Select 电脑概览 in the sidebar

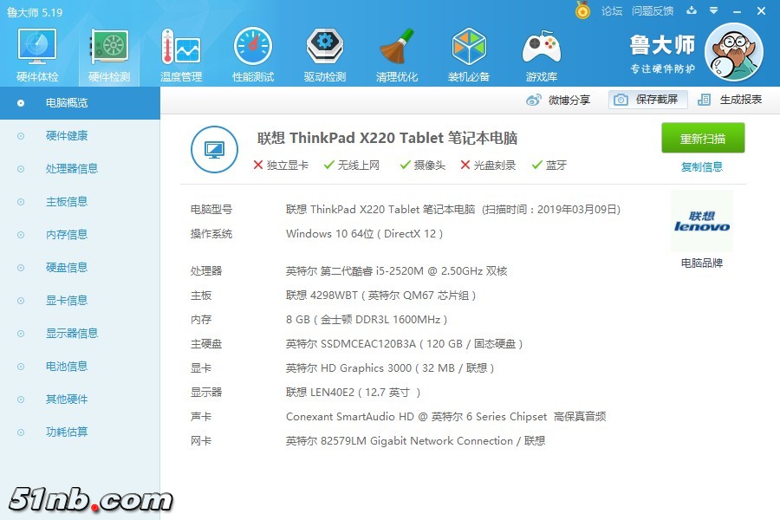[80, 103]
